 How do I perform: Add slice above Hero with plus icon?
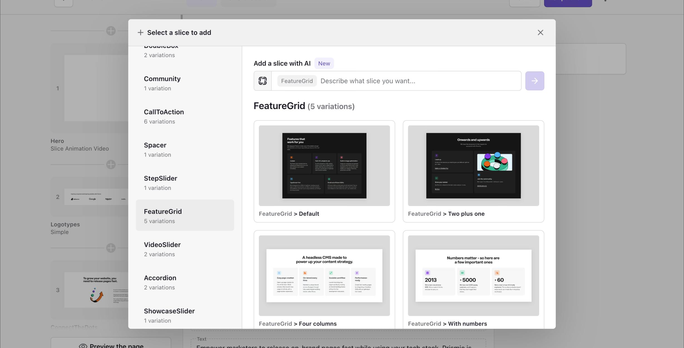click(111, 31)
